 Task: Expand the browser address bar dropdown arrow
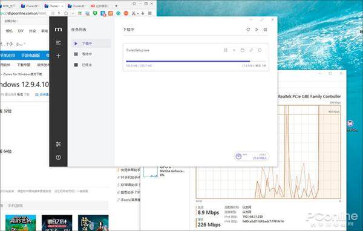[x=73, y=13]
